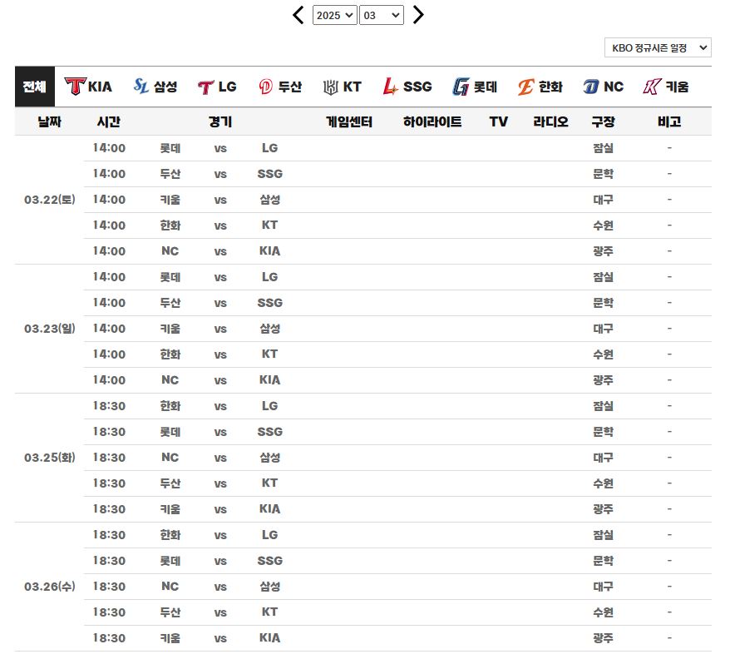Select the 03.25(화) date cell
The height and width of the screenshot is (654, 730).
[x=49, y=458]
